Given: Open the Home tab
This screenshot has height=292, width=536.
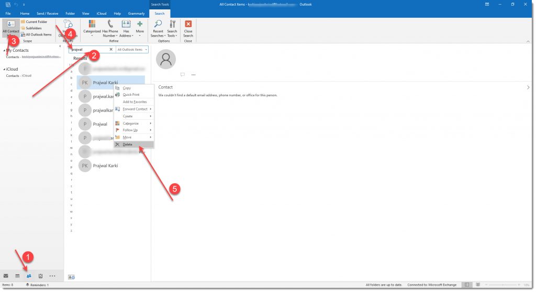Looking at the screenshot, I should [x=25, y=14].
